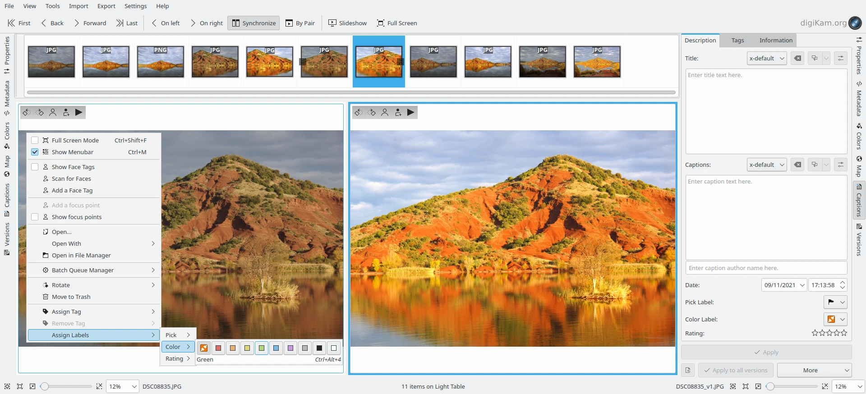Click the Synchronize toolbar button
The width and height of the screenshot is (866, 394).
(253, 23)
